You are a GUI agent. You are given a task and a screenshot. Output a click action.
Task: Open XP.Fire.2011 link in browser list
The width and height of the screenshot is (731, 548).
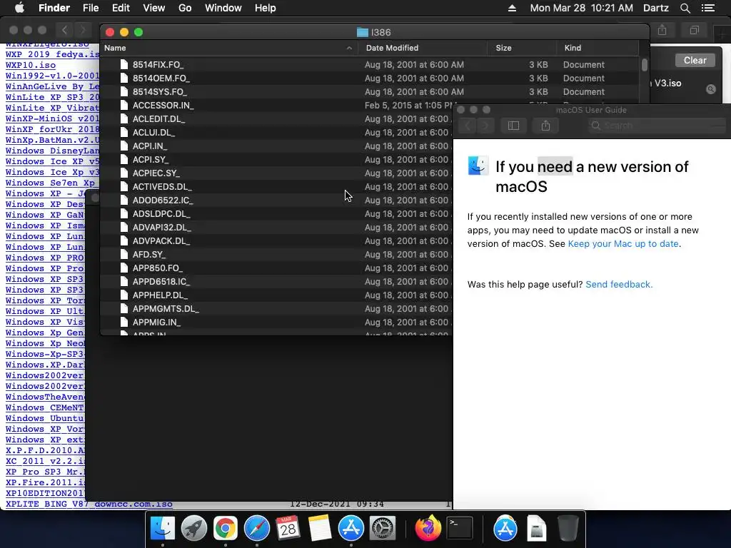point(45,482)
